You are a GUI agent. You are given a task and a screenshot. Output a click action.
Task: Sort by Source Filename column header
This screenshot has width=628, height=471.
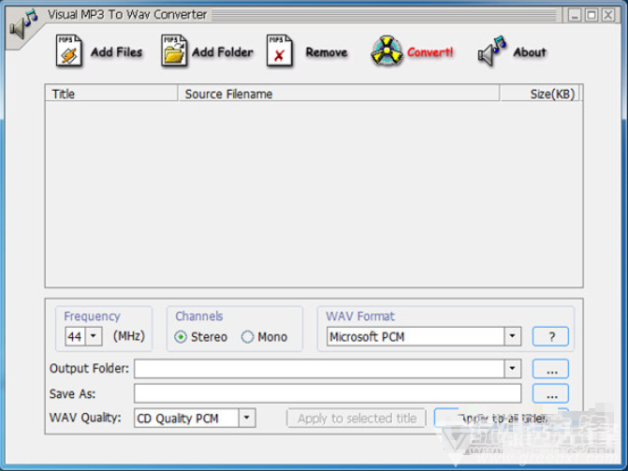[x=339, y=94]
